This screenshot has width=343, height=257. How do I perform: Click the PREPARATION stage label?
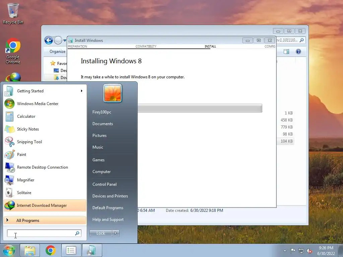click(x=77, y=46)
